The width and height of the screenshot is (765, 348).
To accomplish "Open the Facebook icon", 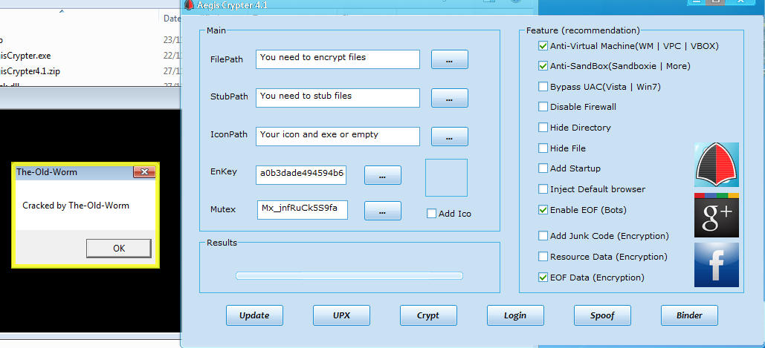I will click(x=716, y=265).
